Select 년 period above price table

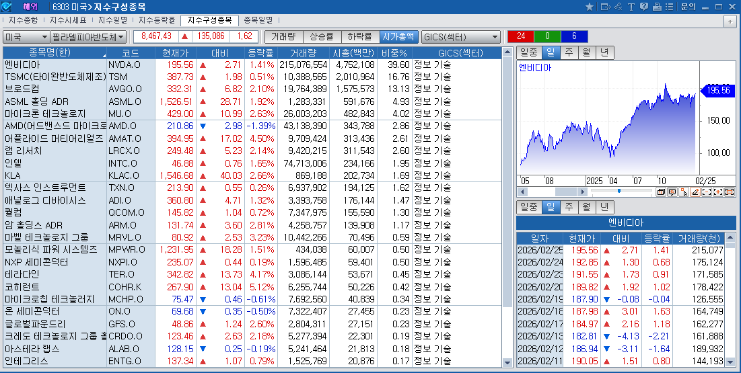(x=604, y=207)
